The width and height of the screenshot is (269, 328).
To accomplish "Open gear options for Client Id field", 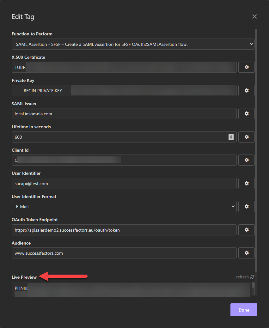I will [247, 160].
